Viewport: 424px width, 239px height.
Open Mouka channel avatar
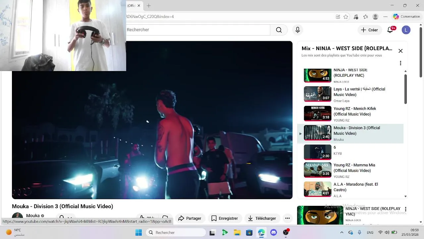point(17,216)
